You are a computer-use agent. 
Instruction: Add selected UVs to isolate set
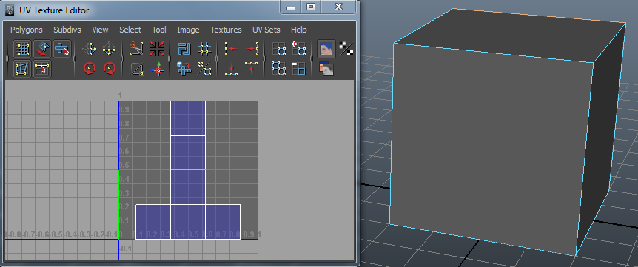coord(299,49)
